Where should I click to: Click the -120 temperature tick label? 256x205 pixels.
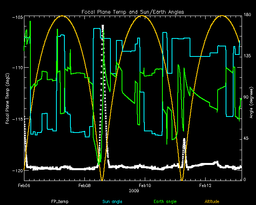click(17, 171)
